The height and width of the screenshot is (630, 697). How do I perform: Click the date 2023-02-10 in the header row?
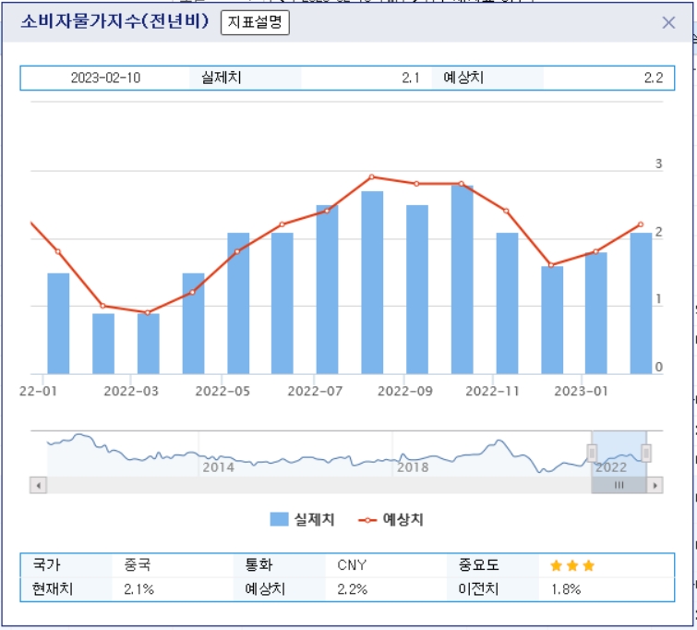106,78
